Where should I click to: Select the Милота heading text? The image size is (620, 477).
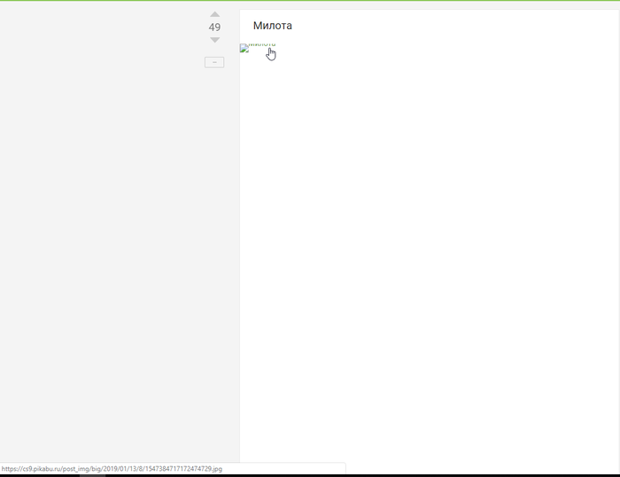(x=272, y=26)
